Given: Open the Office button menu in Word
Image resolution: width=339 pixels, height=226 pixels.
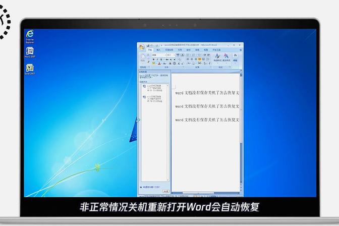Looking at the screenshot, I should (x=142, y=47).
